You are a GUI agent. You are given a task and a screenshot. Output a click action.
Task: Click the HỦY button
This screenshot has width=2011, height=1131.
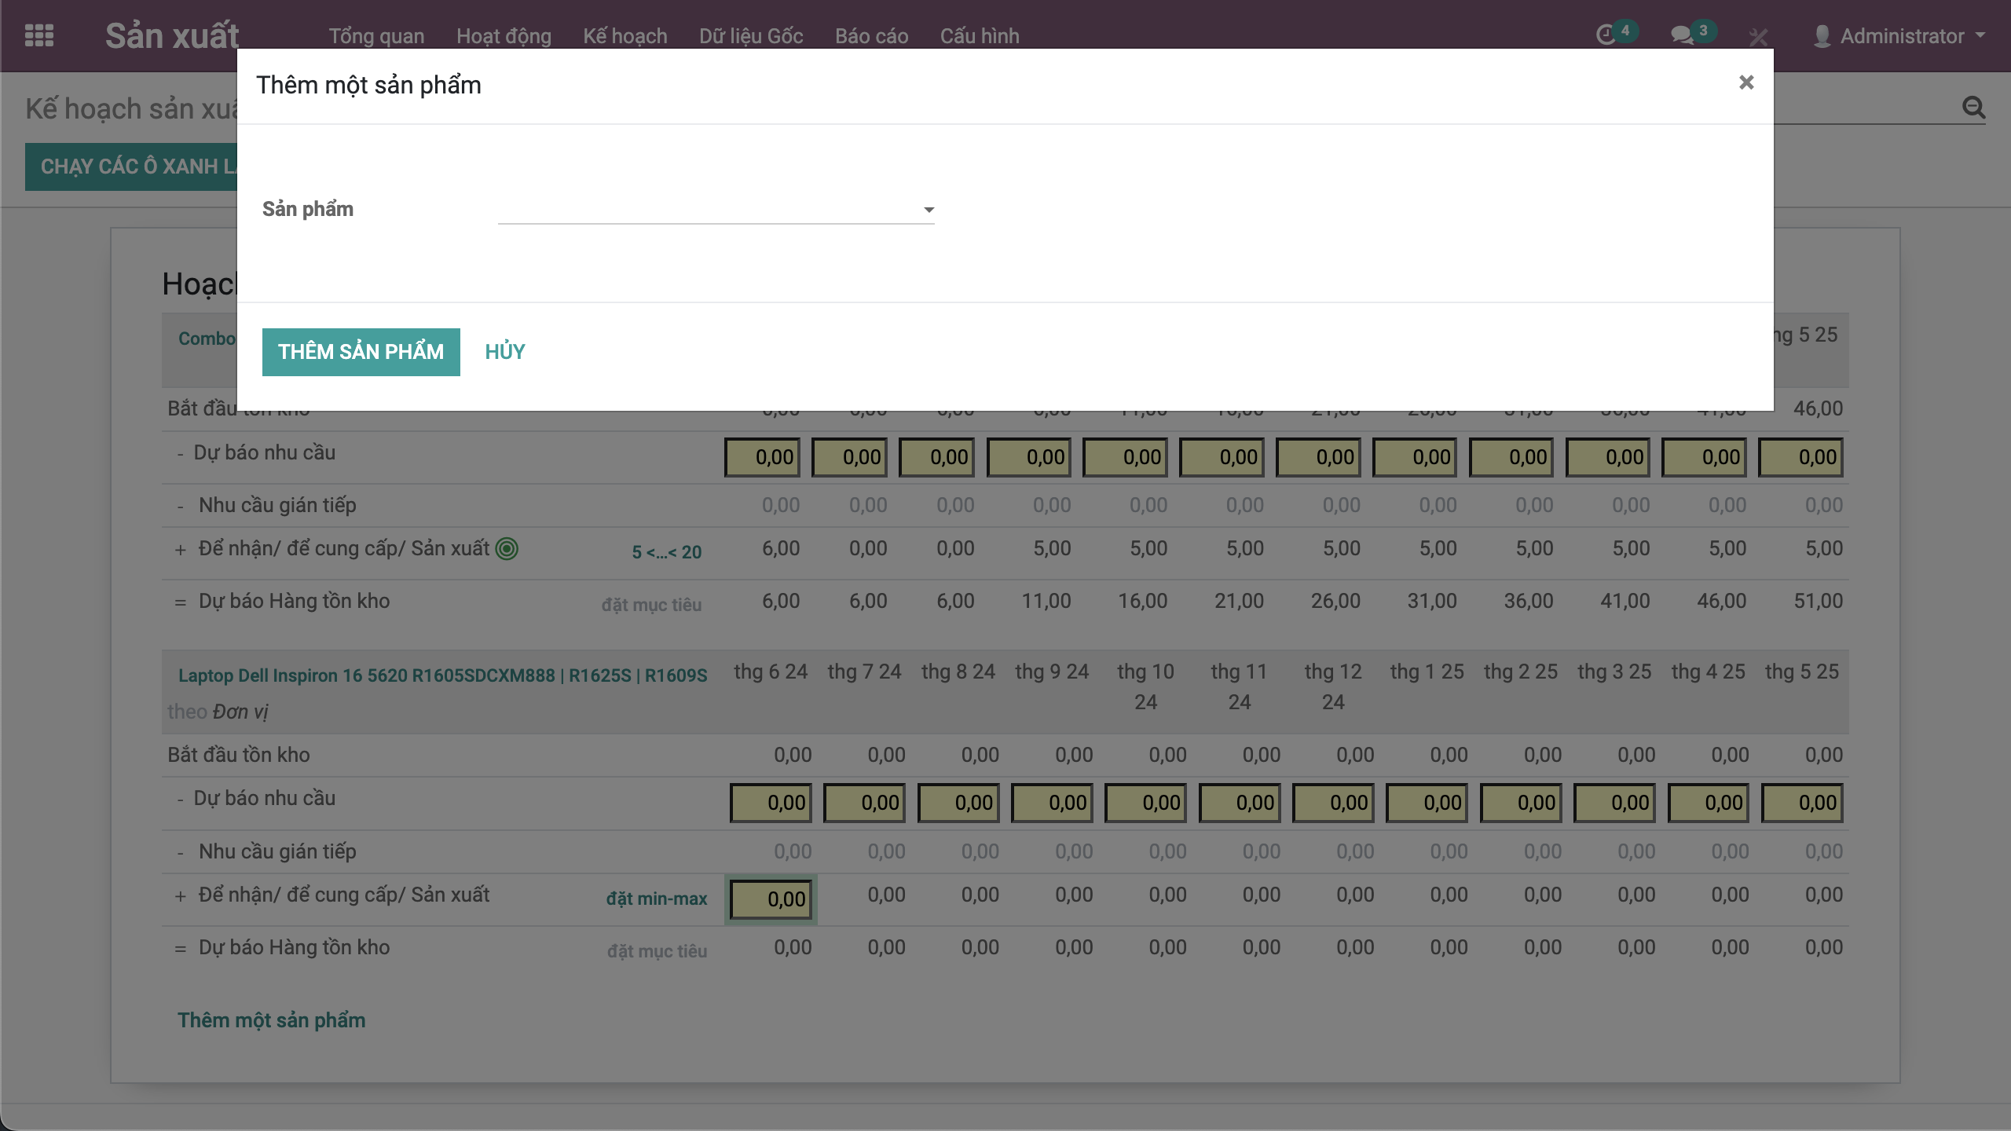click(504, 352)
